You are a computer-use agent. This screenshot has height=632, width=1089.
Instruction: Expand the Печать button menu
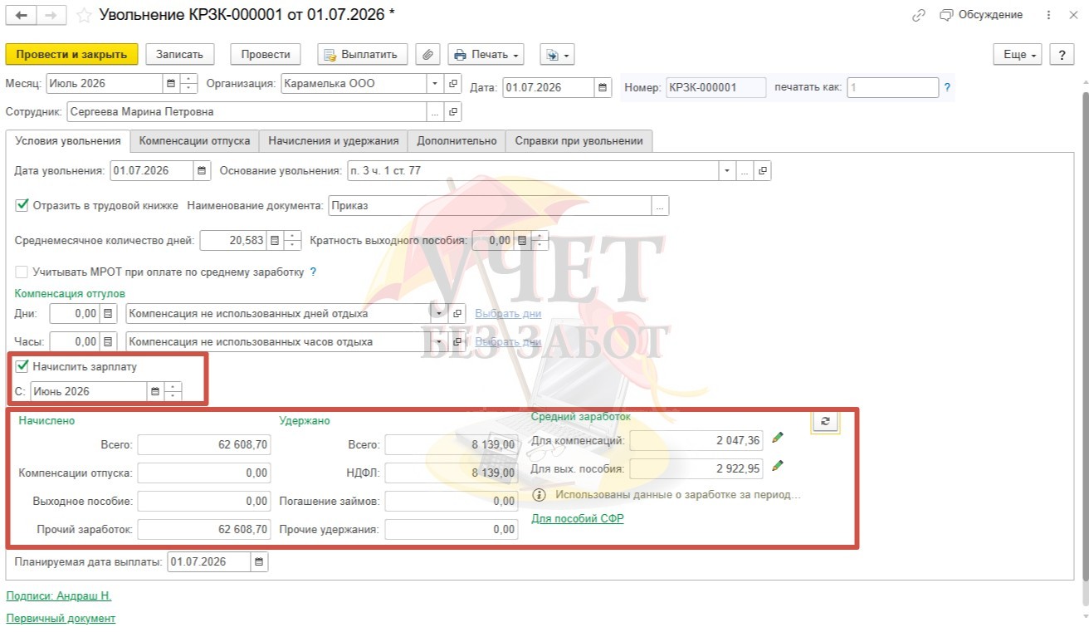(x=486, y=55)
